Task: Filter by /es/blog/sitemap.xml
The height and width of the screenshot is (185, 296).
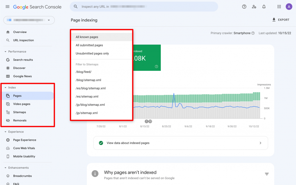Action: tap(102, 88)
